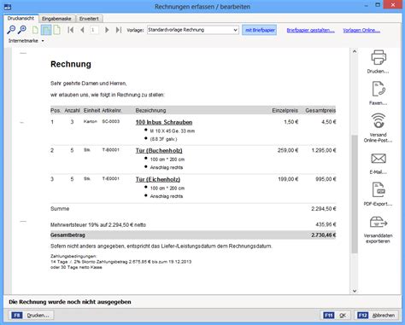Switch to the Eingabemaske tab
Viewport: 405px width, 325px height.
pyautogui.click(x=56, y=19)
